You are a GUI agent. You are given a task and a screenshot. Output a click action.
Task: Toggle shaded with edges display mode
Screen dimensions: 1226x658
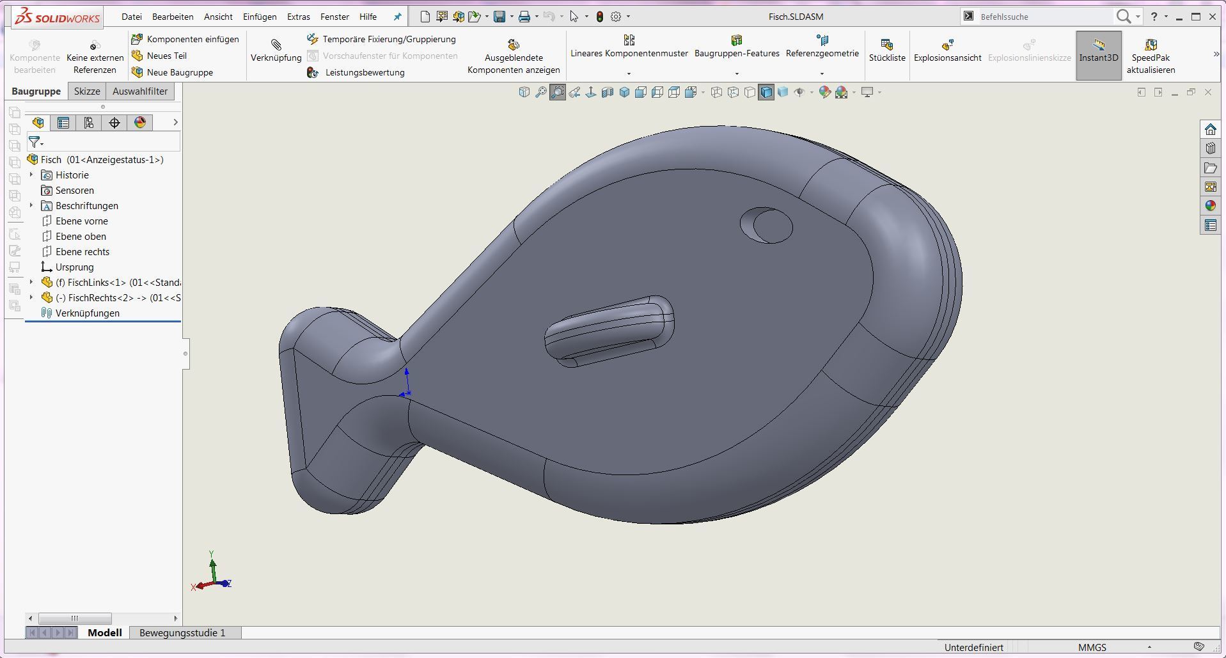point(766,93)
